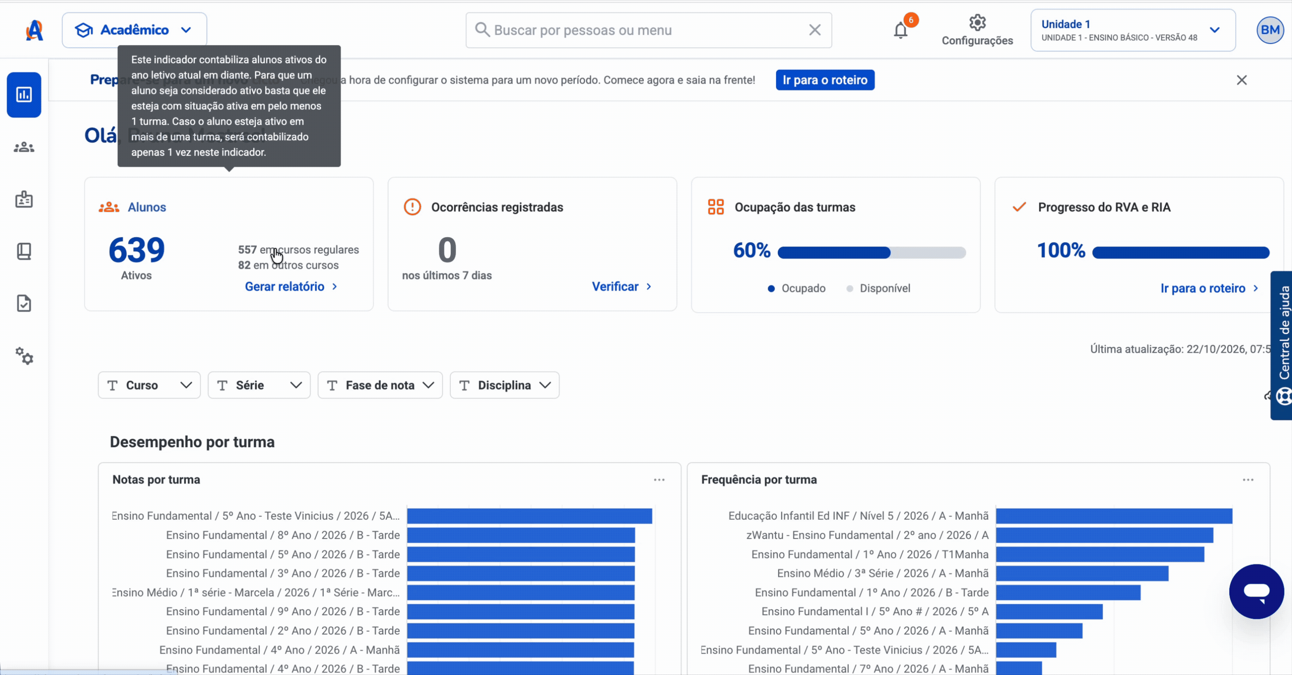This screenshot has height=675, width=1292.
Task: Click the app logo in top-left corner
Action: (x=35, y=30)
